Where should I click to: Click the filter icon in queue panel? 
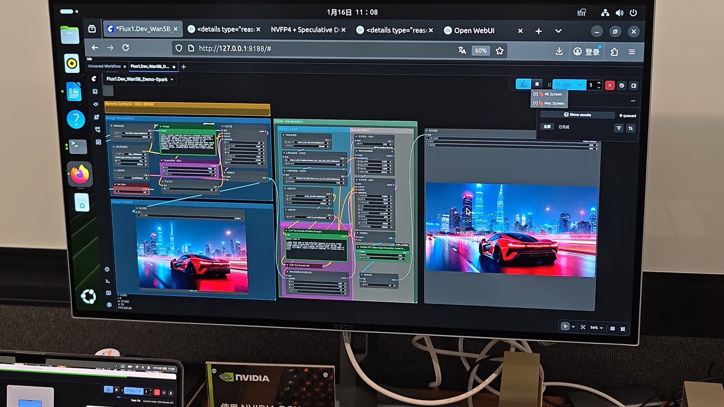pos(618,128)
